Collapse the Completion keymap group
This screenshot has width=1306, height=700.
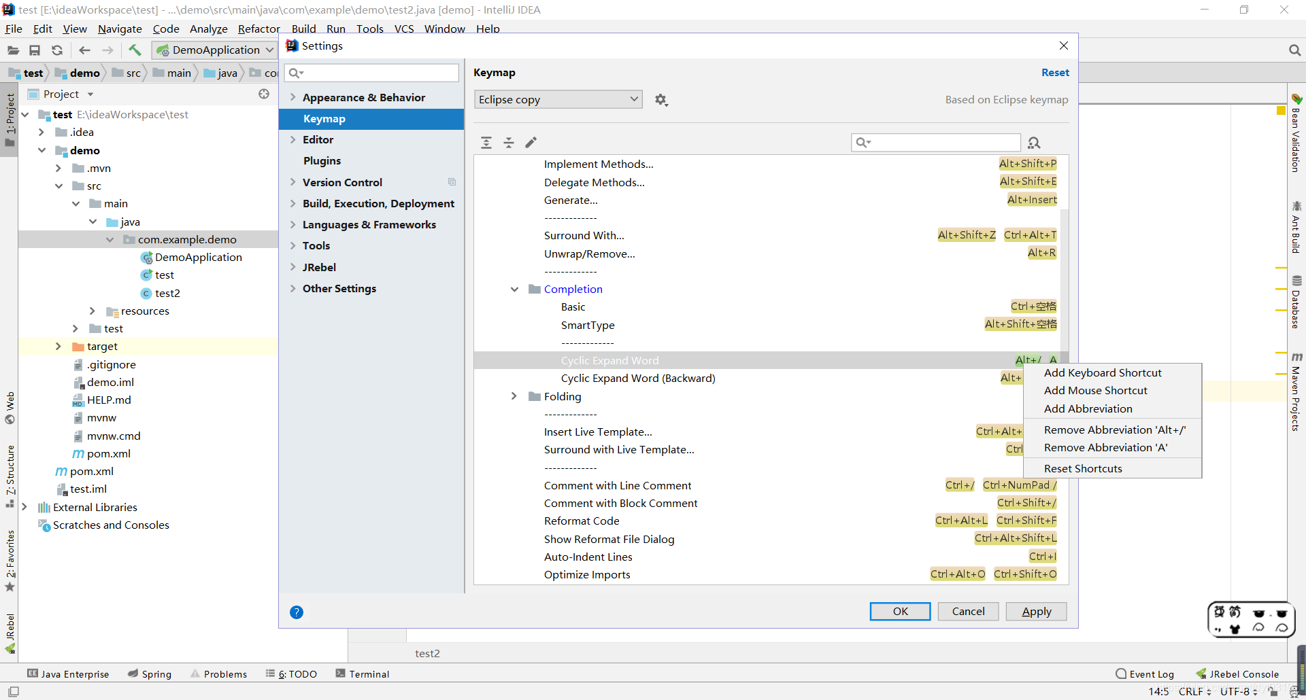point(515,290)
